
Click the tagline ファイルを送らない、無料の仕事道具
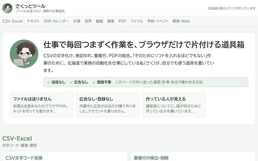point(40,11)
